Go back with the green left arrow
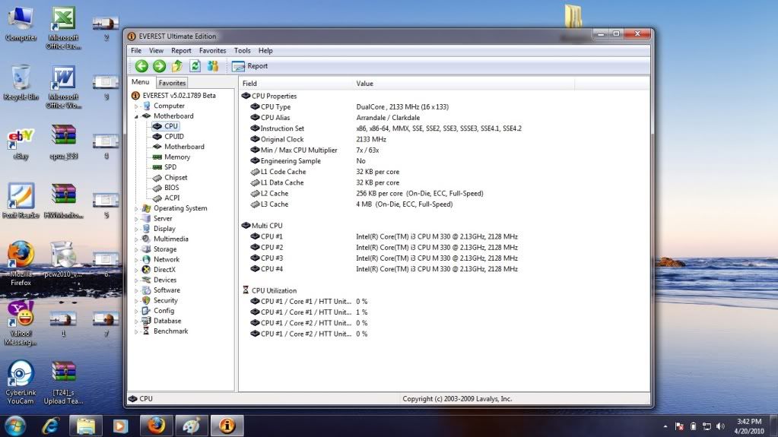This screenshot has width=778, height=437. pyautogui.click(x=141, y=66)
